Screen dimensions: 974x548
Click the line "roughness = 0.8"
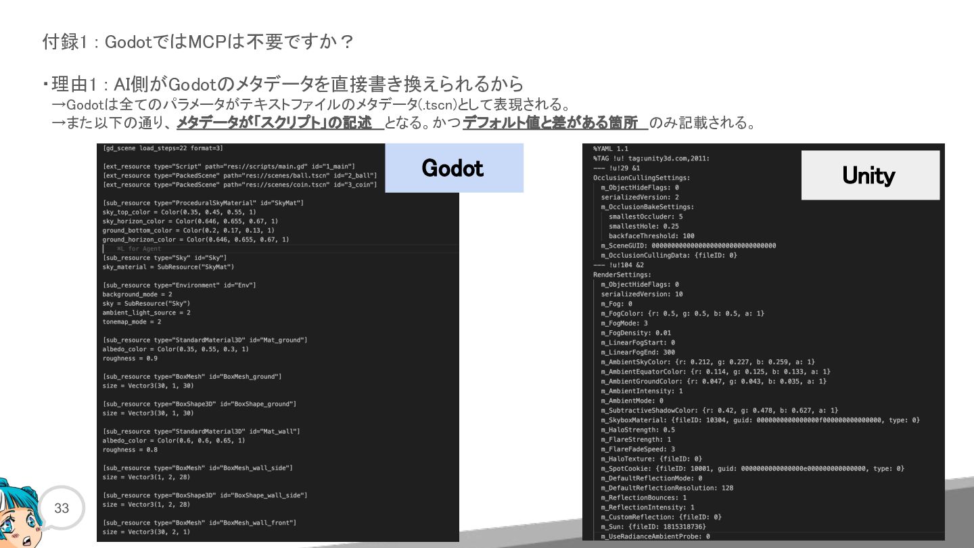[x=130, y=450]
